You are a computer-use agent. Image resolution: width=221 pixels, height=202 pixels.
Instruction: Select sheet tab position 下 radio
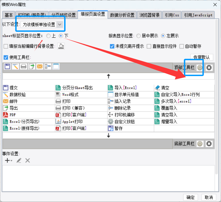click(x=61, y=36)
